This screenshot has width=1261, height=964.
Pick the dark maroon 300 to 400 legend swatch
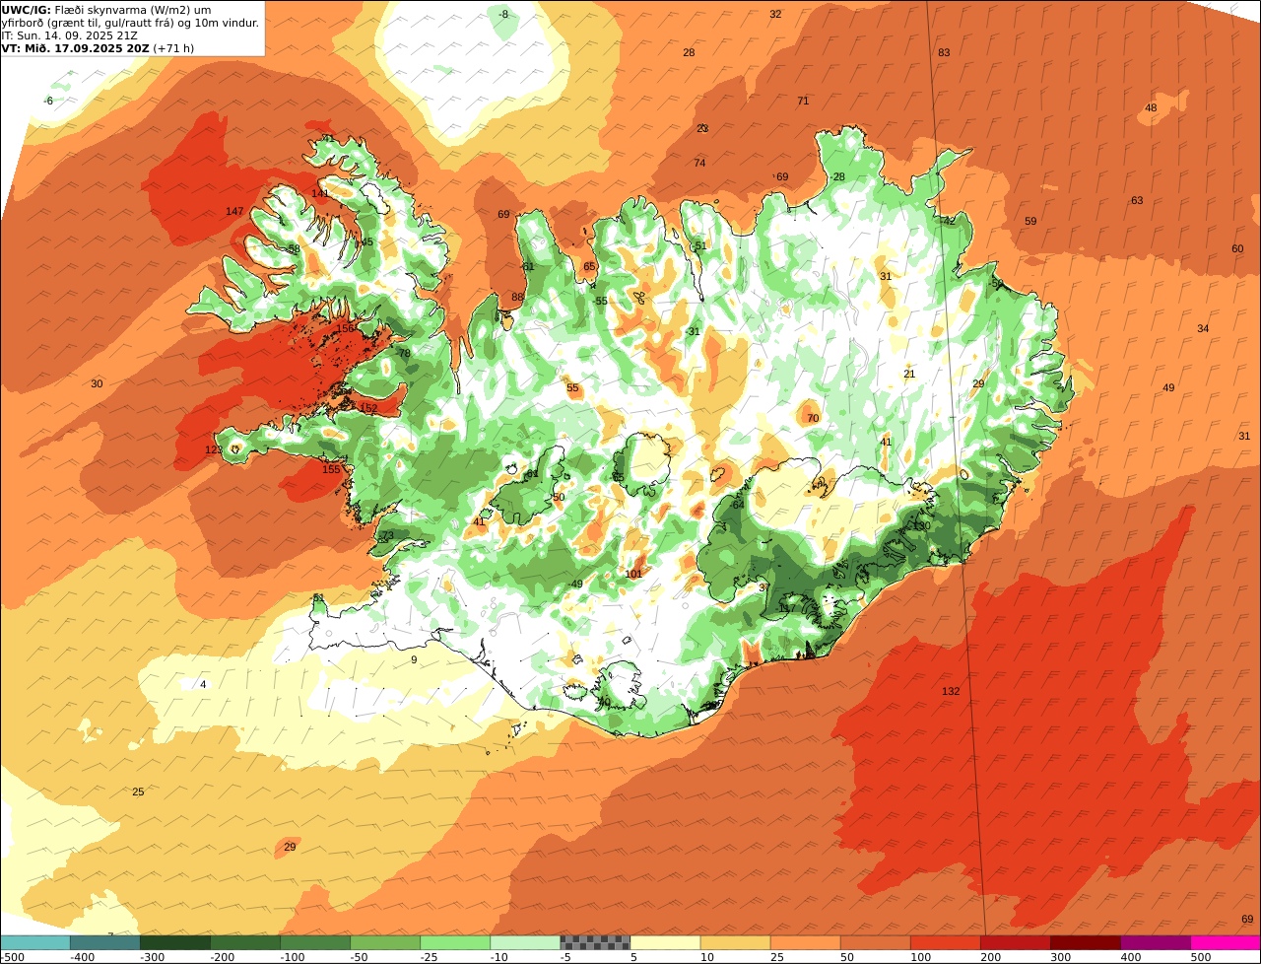point(1086,942)
